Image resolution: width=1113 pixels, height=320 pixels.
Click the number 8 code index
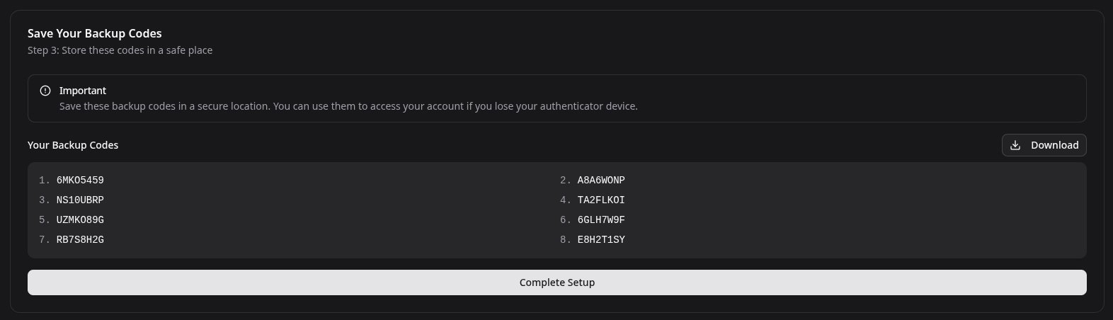pyautogui.click(x=566, y=240)
